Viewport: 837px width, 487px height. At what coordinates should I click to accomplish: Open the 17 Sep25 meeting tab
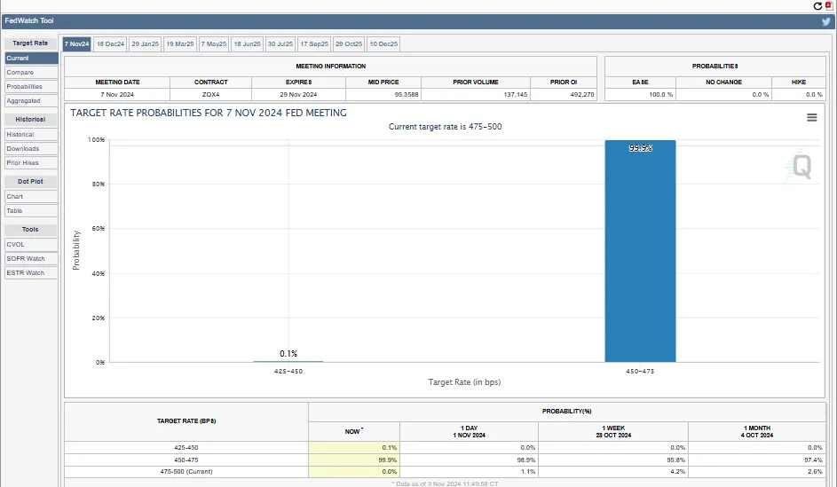pos(313,43)
